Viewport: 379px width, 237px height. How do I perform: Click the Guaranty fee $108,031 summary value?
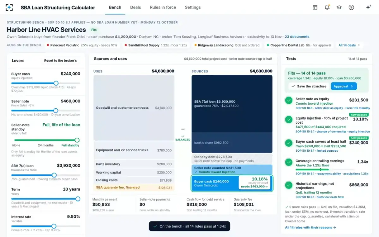pyautogui.click(x=244, y=204)
